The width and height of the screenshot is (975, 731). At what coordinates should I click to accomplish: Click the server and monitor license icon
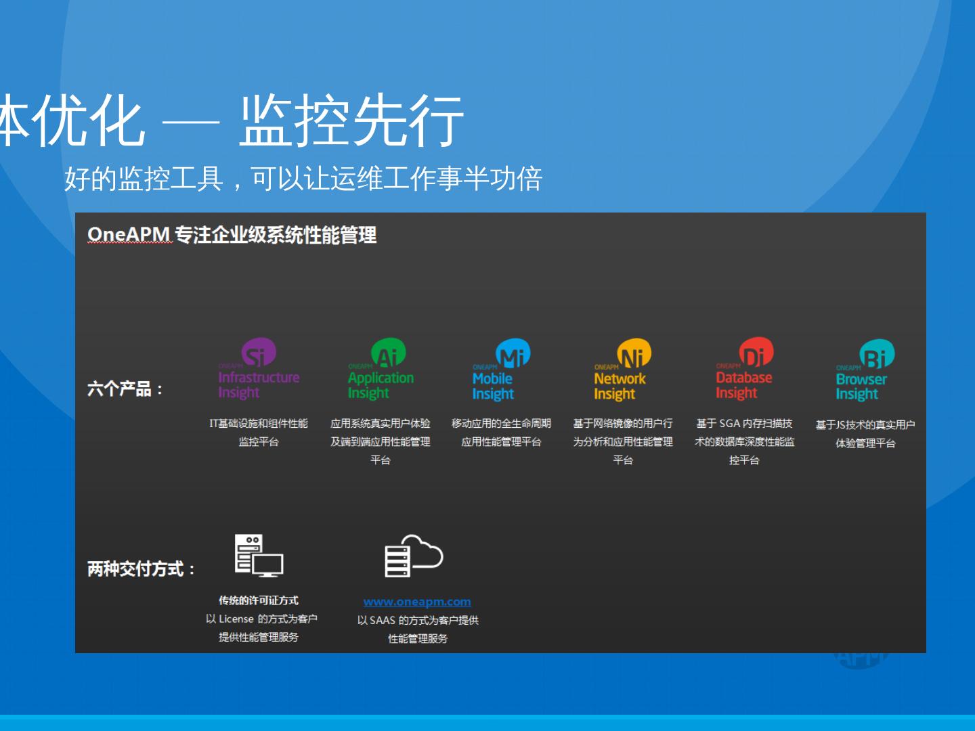coord(259,556)
